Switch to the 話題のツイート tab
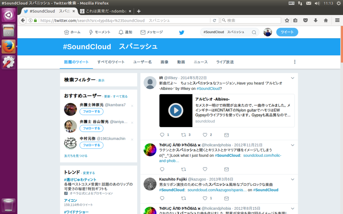This screenshot has width=343, height=214. (76, 62)
